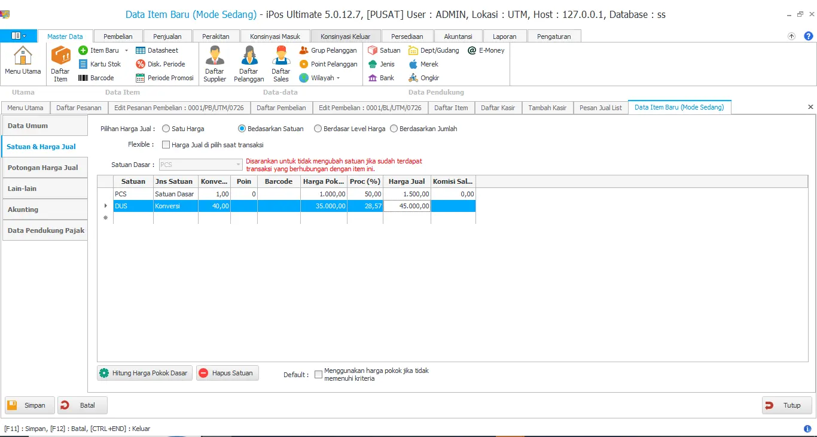Open Potongan Harga Jual section

45,168
